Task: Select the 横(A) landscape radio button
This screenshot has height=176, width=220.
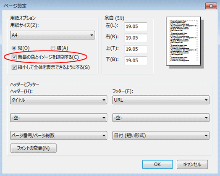Action: (53, 48)
